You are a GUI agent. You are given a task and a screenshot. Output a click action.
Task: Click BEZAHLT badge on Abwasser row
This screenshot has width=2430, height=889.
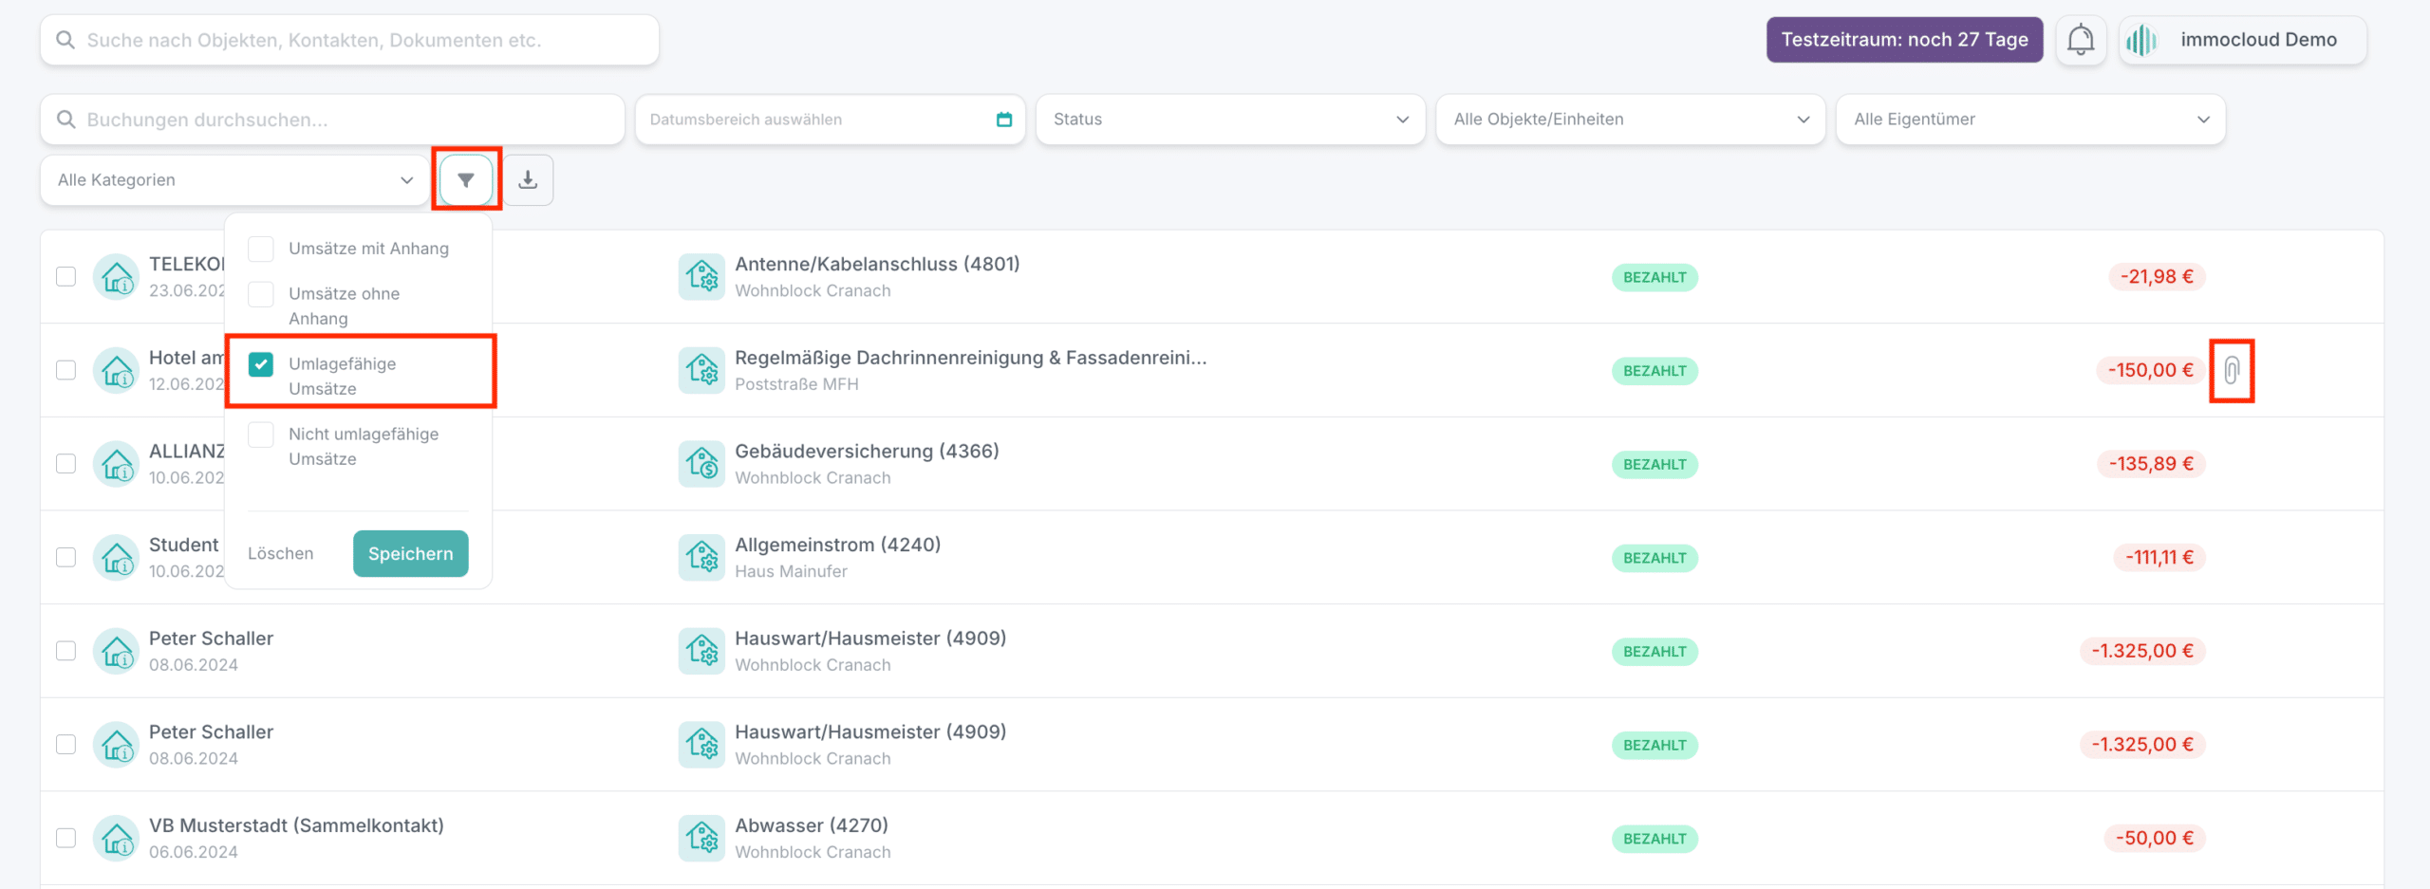(1654, 839)
